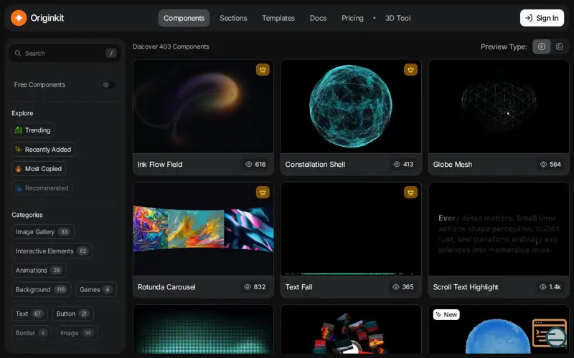This screenshot has height=358, width=574.
Task: Open the teal dot grid component card
Action: (203, 329)
